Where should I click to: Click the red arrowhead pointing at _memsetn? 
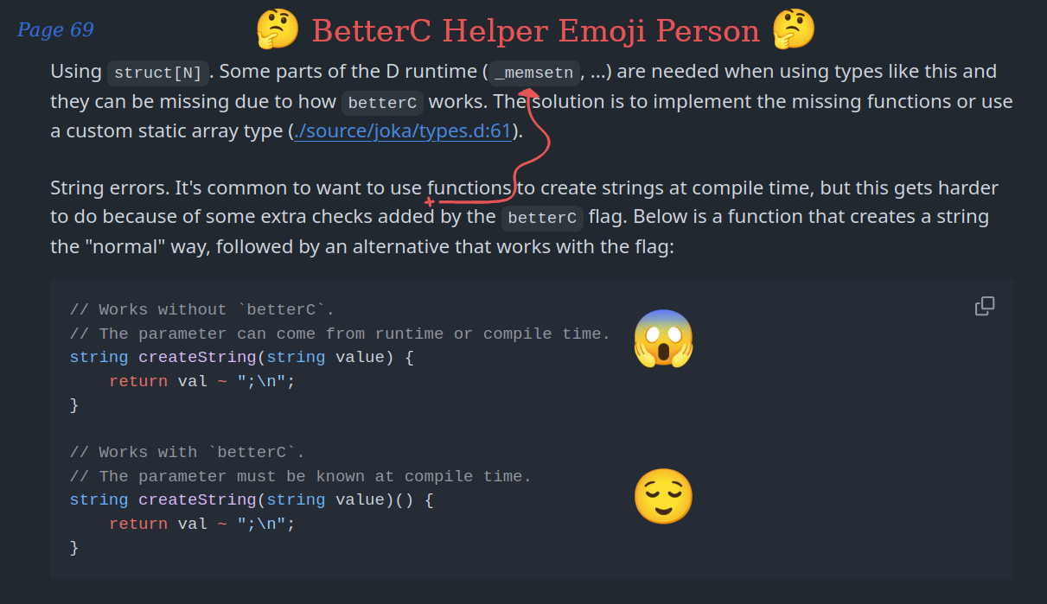pyautogui.click(x=529, y=92)
